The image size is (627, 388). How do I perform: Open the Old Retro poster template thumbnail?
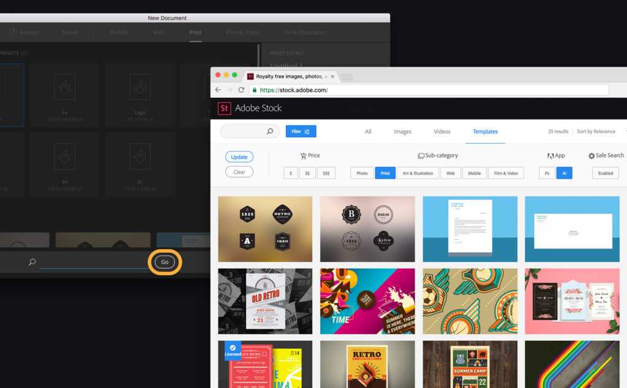265,301
